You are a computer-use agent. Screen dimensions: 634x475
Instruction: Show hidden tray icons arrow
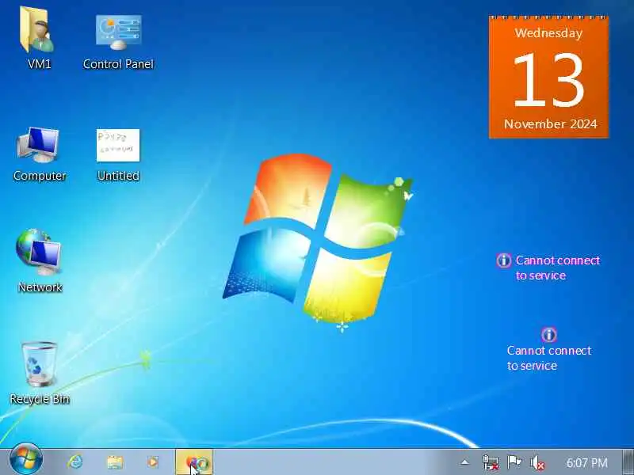point(465,462)
